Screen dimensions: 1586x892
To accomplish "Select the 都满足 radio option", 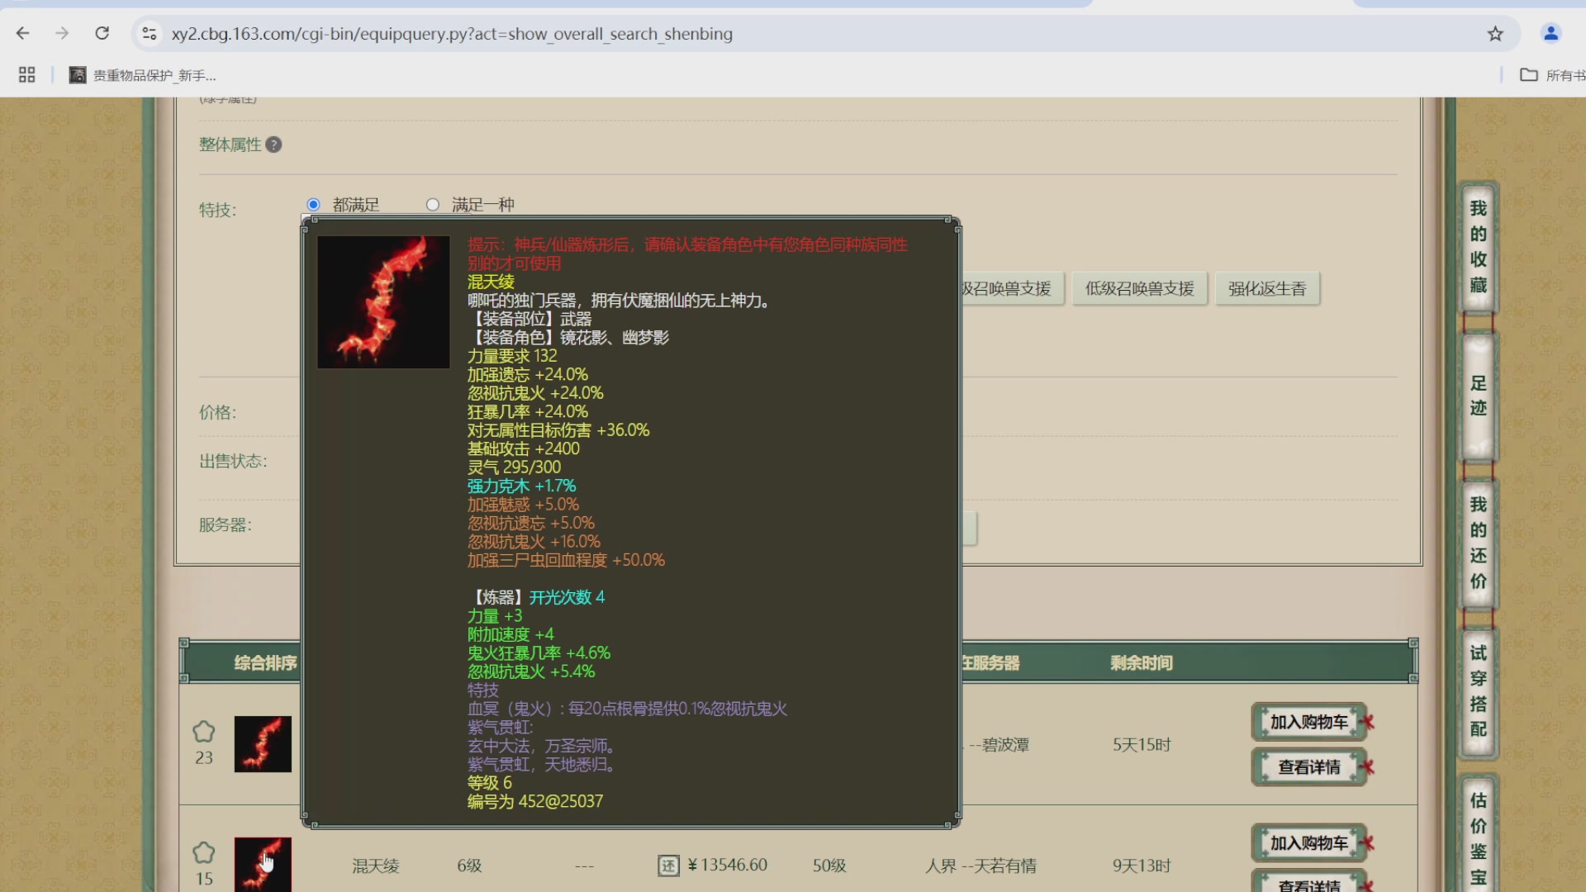I will pos(313,205).
